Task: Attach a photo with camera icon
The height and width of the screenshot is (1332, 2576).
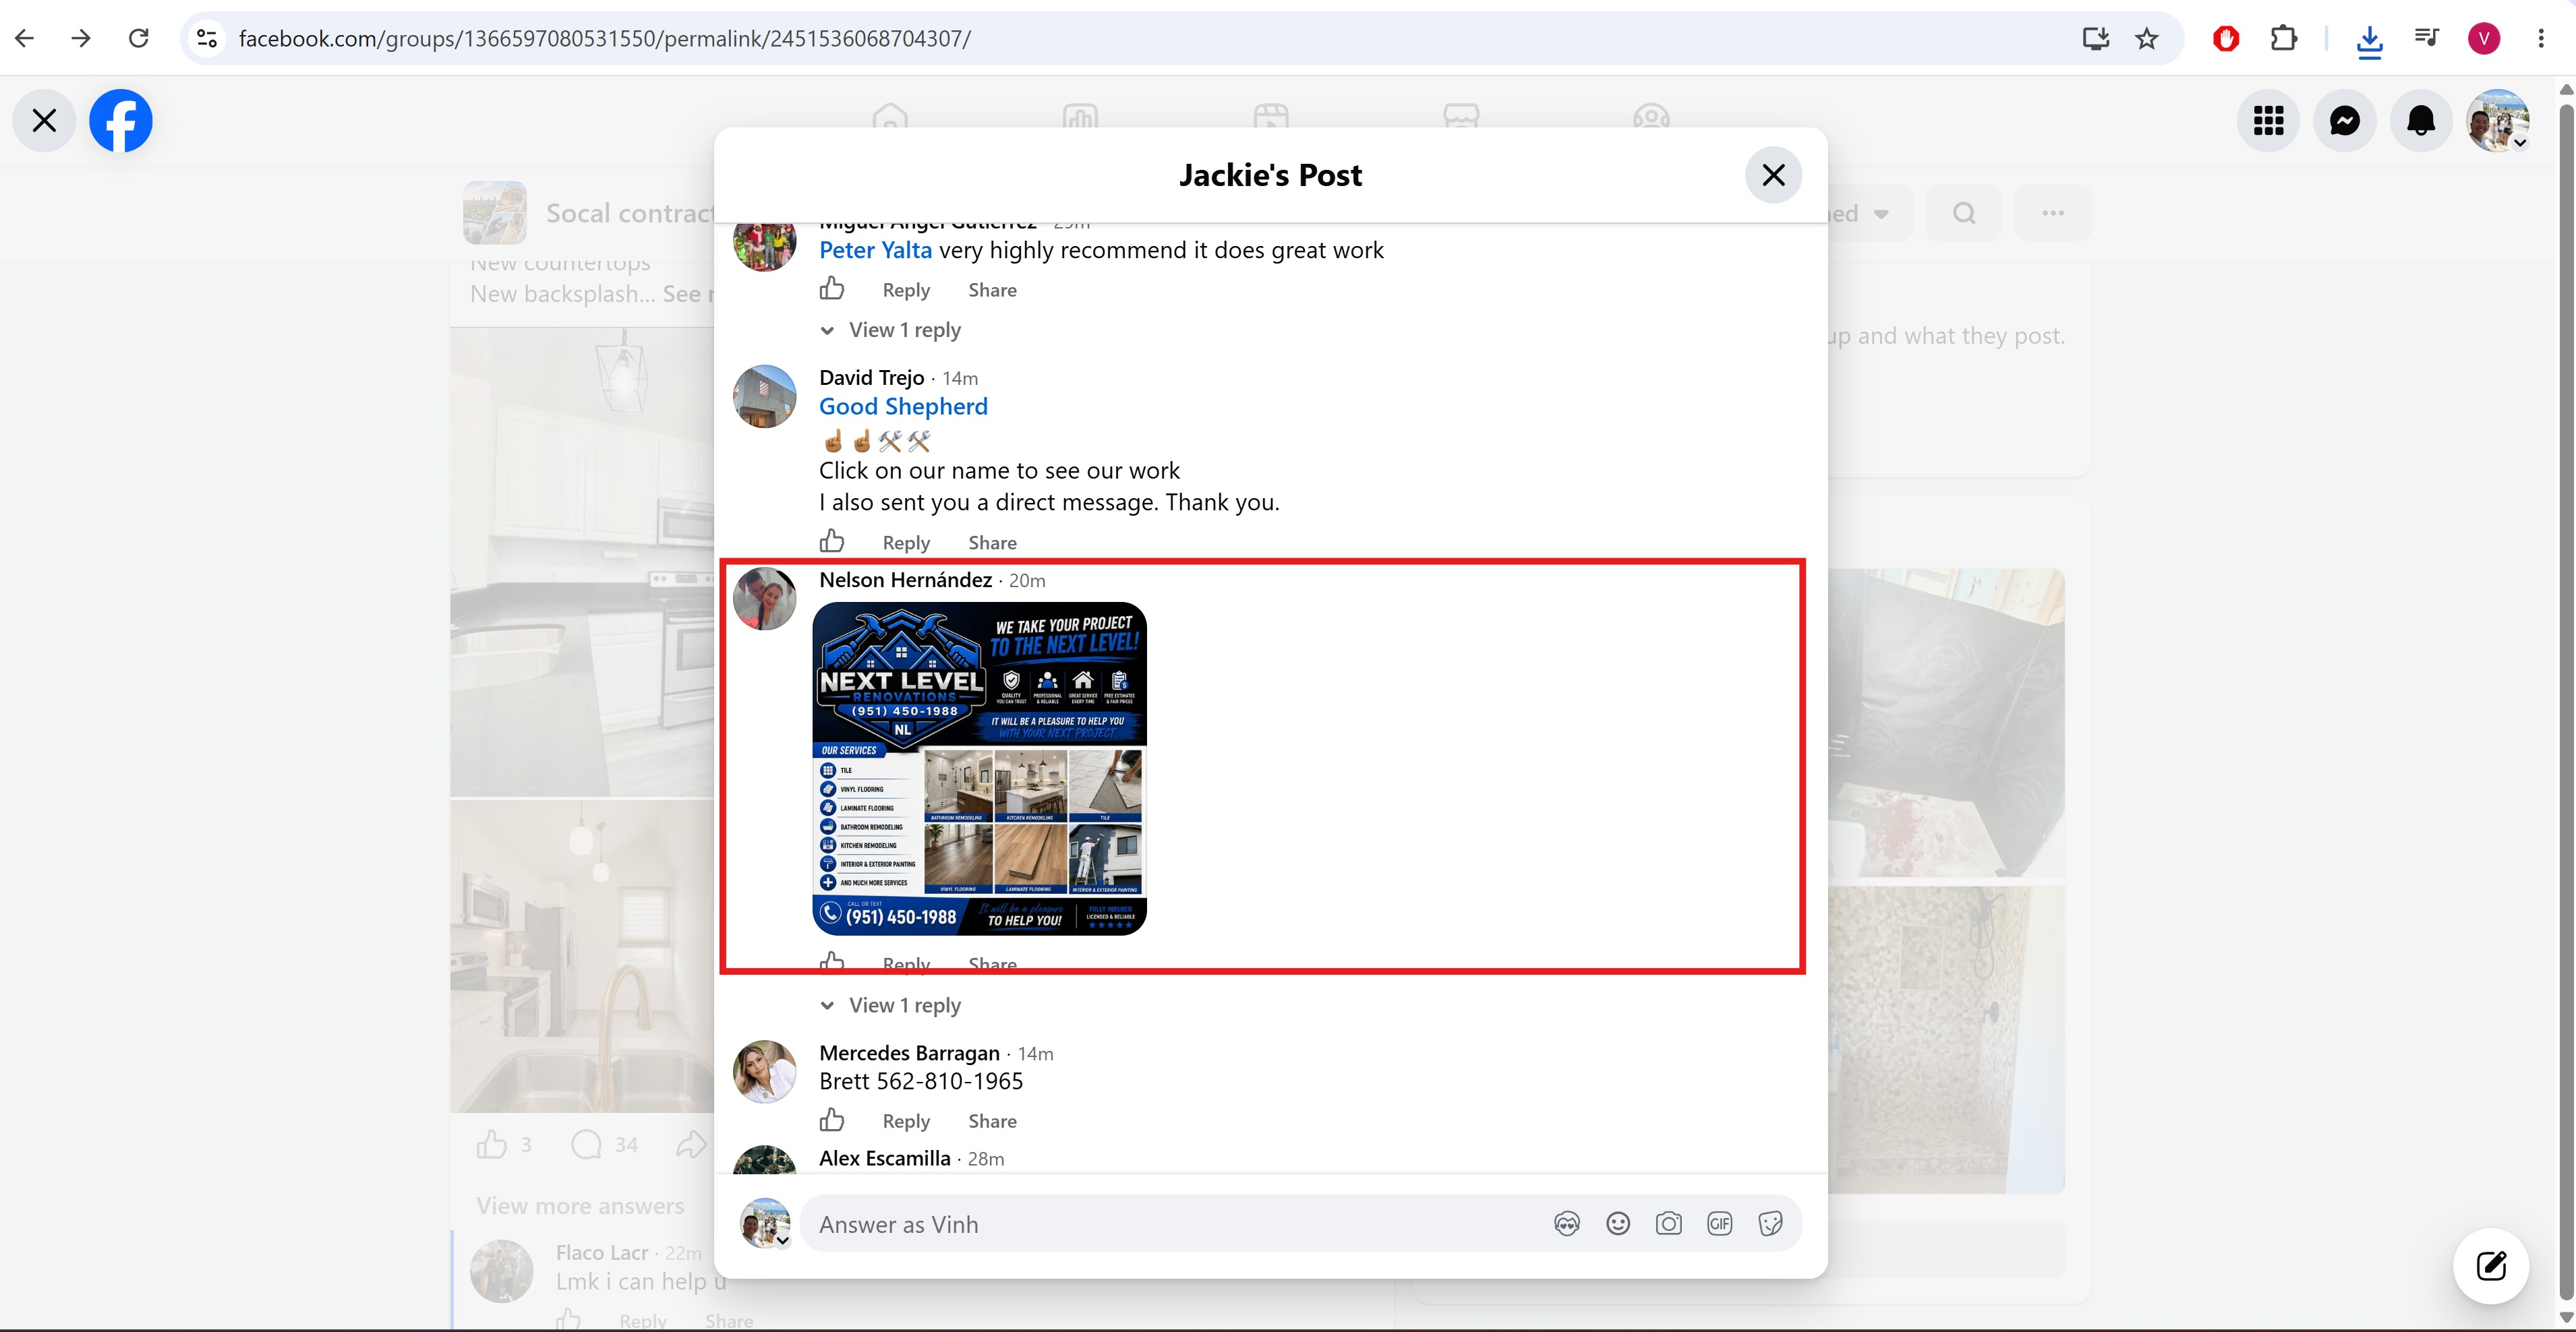Action: pos(1669,1224)
